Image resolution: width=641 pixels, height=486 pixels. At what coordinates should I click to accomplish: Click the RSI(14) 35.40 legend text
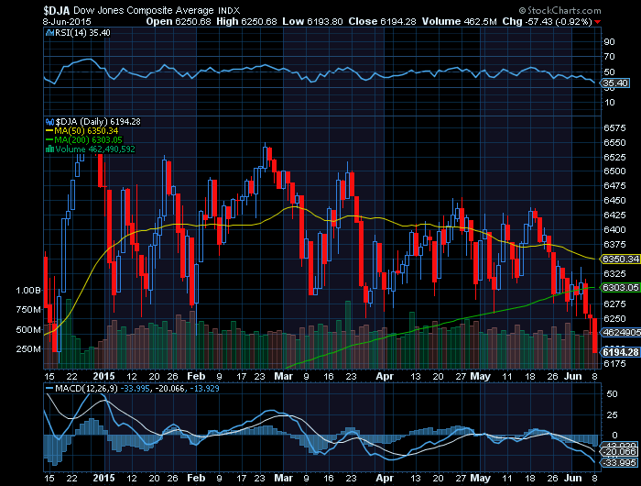tap(82, 33)
